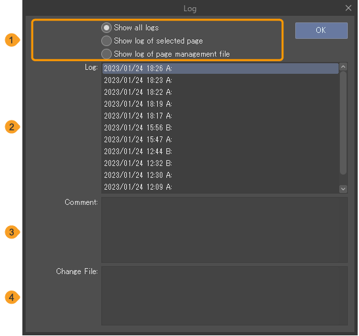Select the 18:17 A log entry
The image size is (359, 336).
tap(220, 116)
